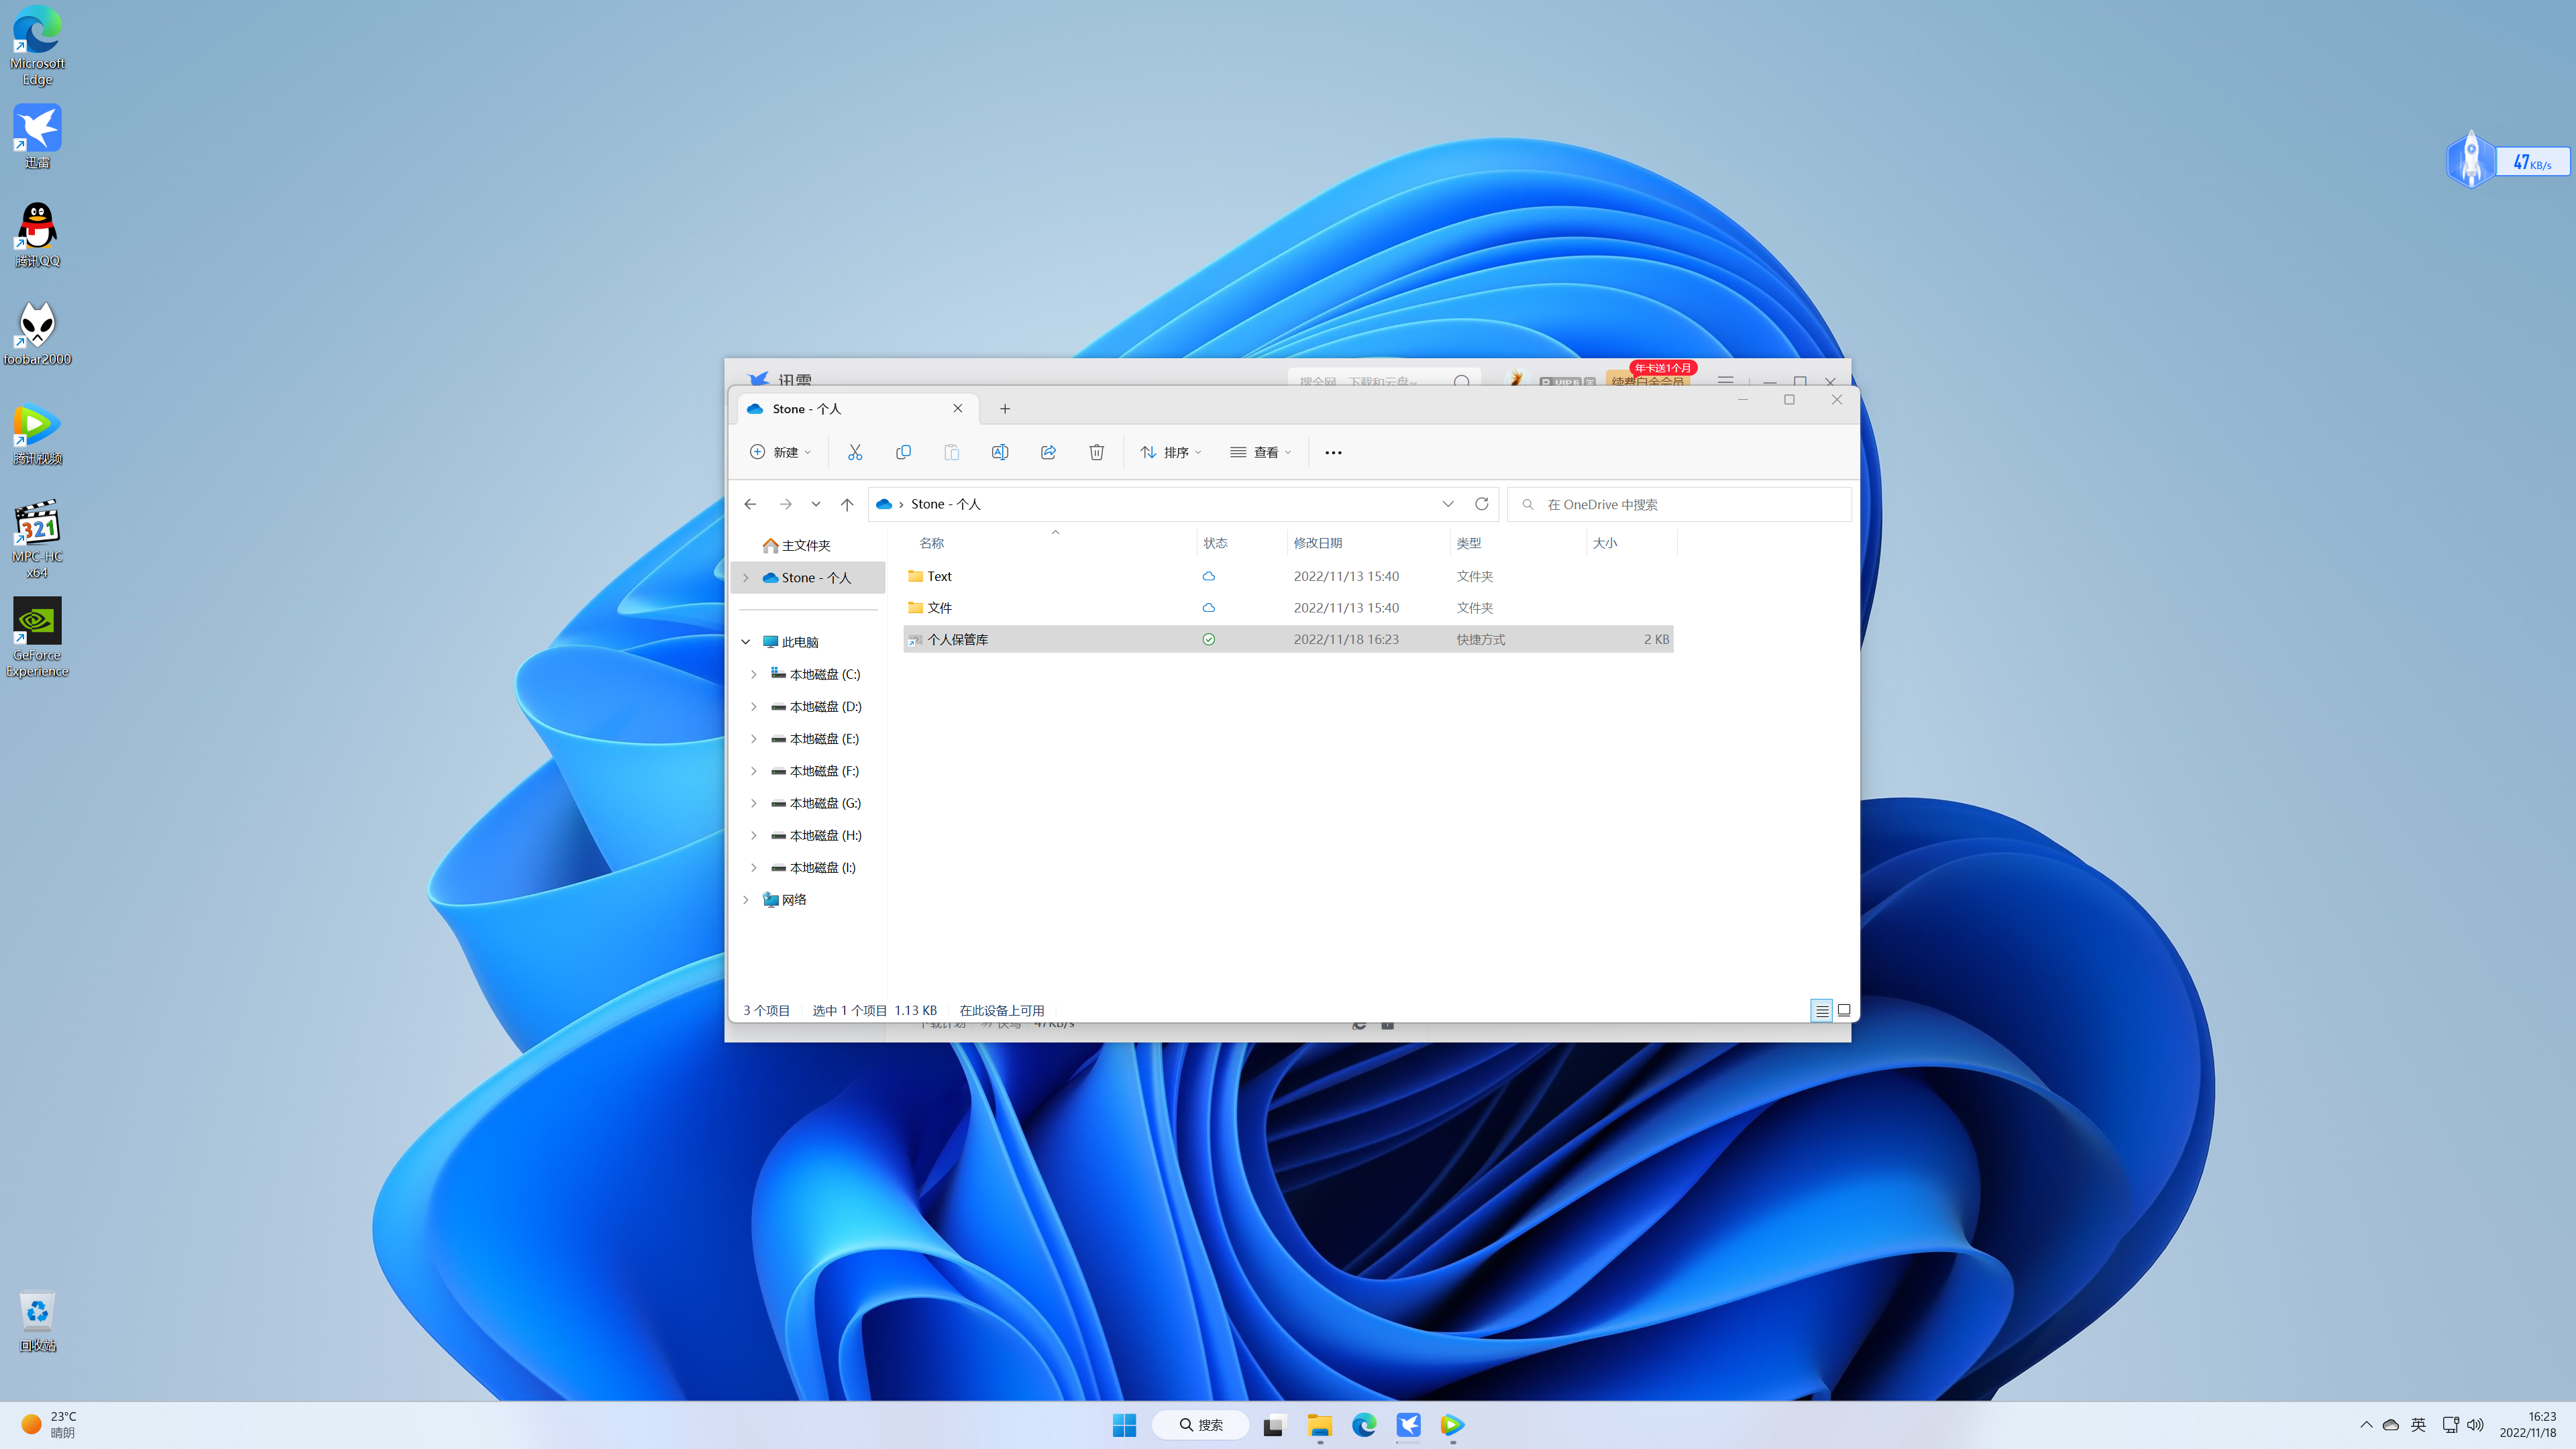
Task: Open the 排序 sort dropdown
Action: tap(1171, 452)
